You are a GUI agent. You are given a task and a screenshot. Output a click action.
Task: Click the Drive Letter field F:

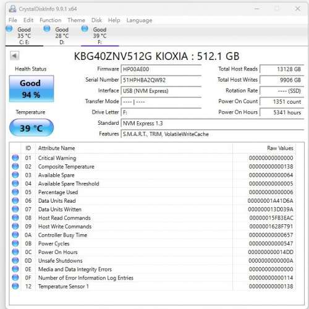161,112
